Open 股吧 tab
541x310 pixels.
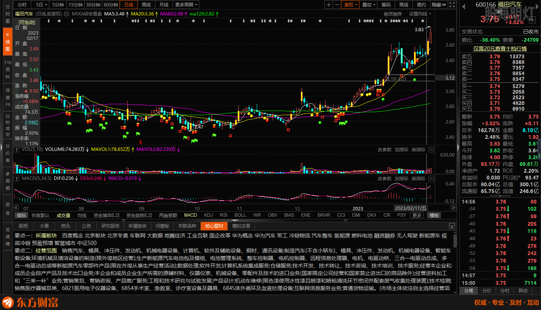[x=23, y=226]
